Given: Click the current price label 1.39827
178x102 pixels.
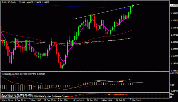Looking at the screenshot, I should pyautogui.click(x=174, y=5).
